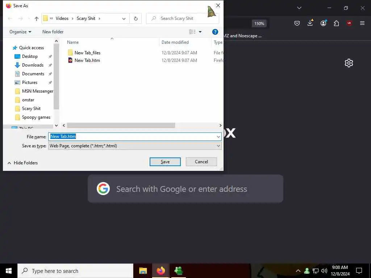This screenshot has width=371, height=278.
Task: Sort by Name column header
Action: click(73, 42)
